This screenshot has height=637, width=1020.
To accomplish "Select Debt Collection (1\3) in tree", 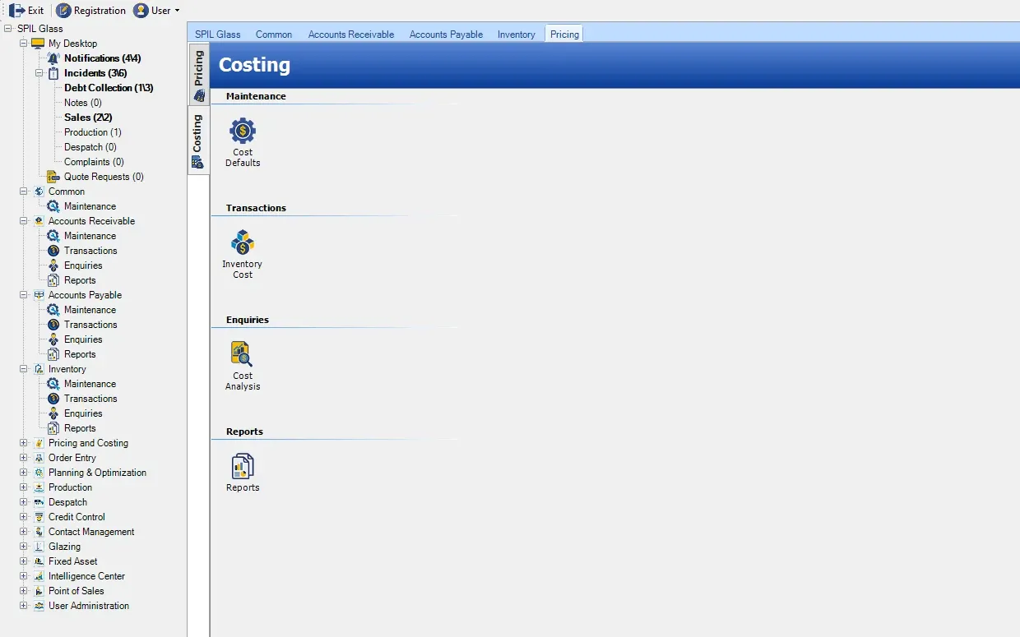I will (x=109, y=88).
